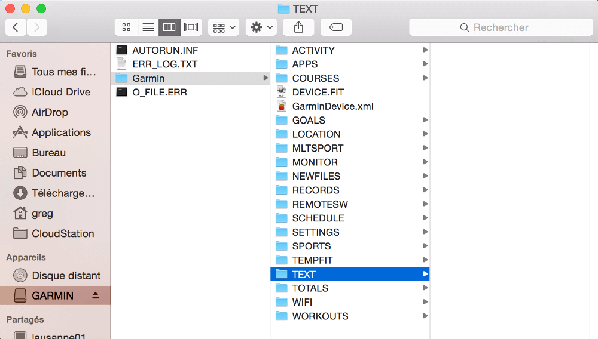Switch to Cover Flow view

tap(191, 27)
